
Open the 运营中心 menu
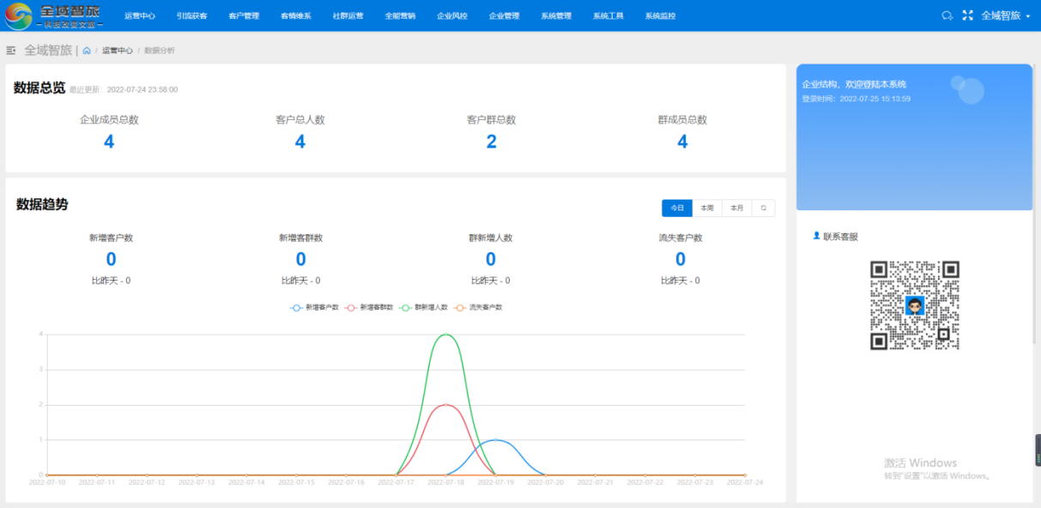pos(139,15)
